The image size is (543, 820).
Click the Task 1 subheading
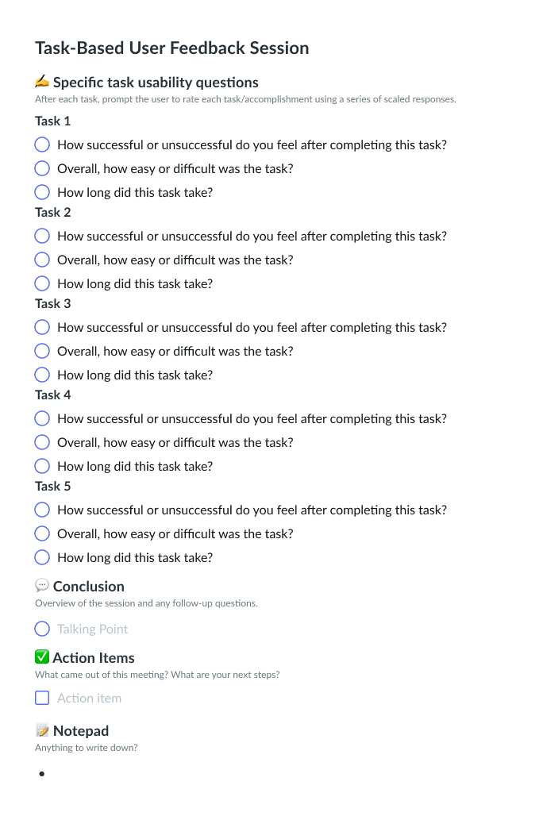(53, 121)
